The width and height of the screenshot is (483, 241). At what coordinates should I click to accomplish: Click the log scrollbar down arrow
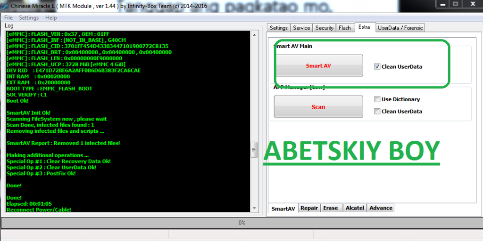click(x=254, y=208)
